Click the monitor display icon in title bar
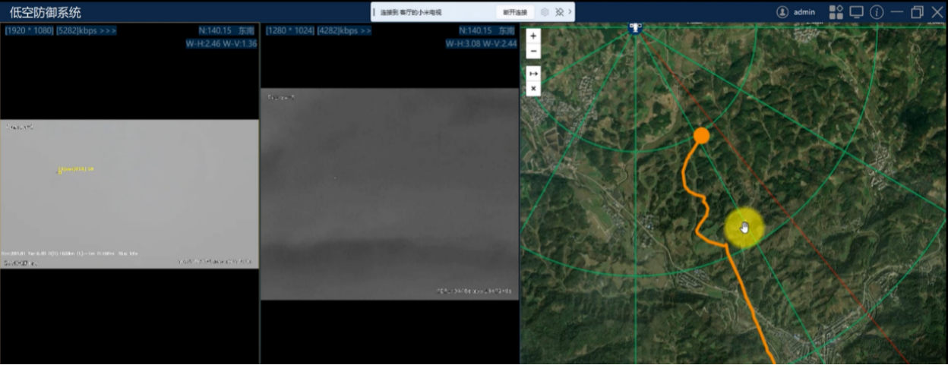 tap(856, 12)
